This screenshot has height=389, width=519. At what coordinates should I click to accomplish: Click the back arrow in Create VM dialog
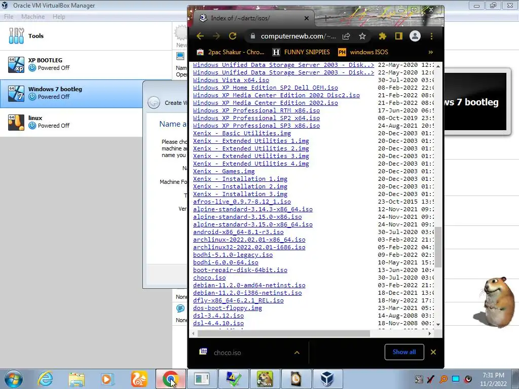tap(154, 102)
